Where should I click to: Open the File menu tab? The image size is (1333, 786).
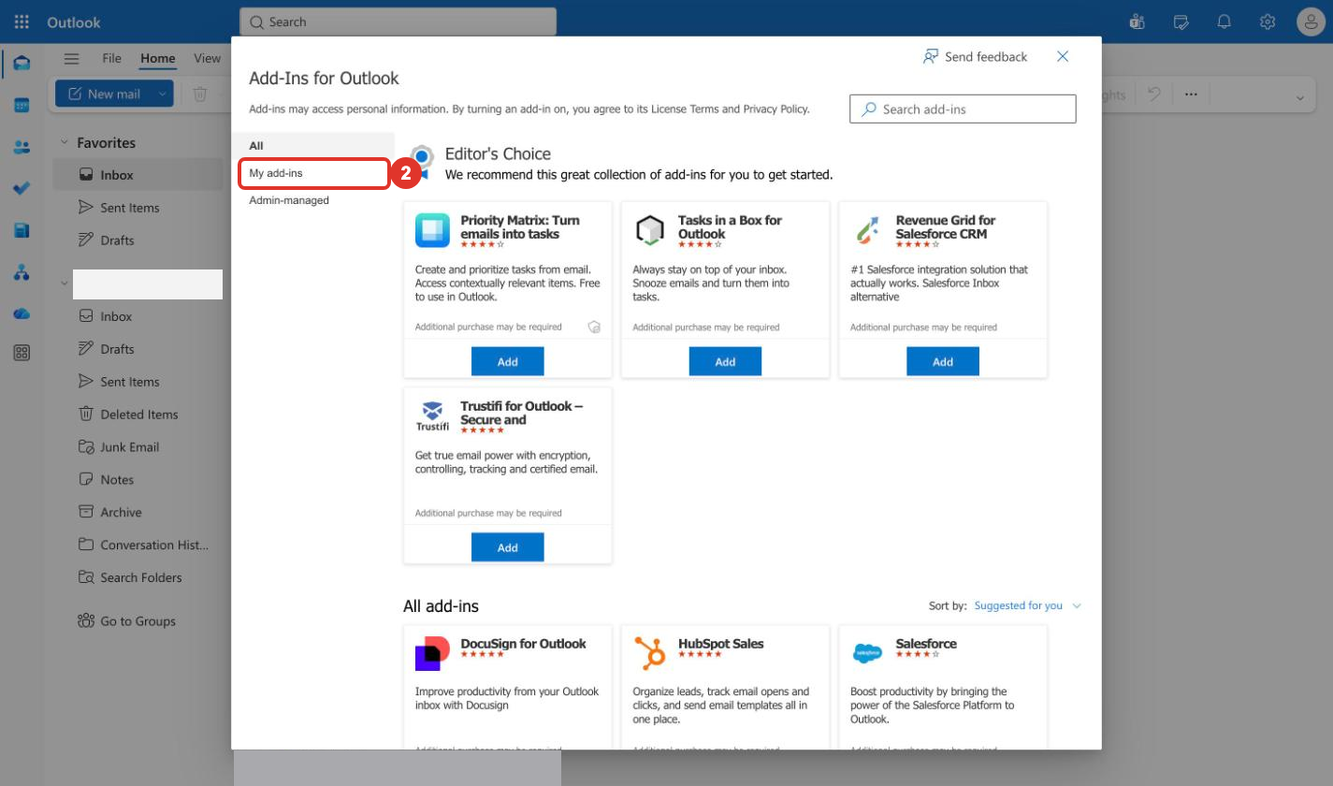[x=111, y=58]
